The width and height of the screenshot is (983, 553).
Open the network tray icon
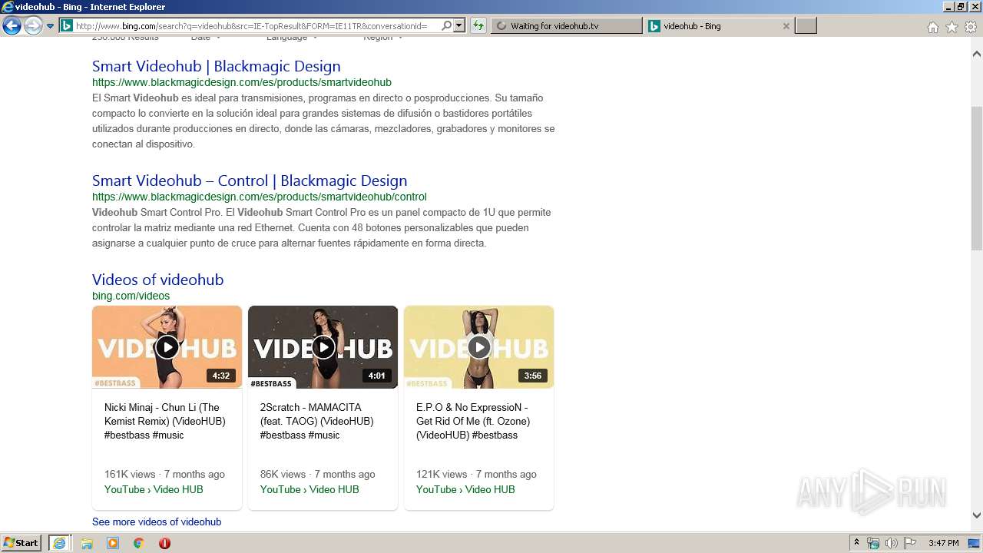click(x=873, y=543)
